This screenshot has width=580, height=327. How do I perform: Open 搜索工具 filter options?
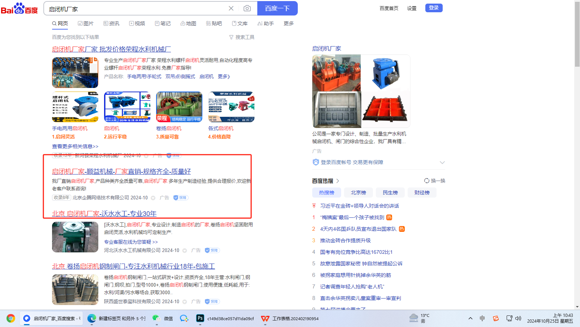coord(242,37)
